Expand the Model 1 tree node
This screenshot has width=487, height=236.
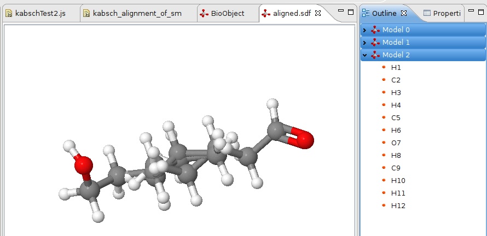click(365, 42)
